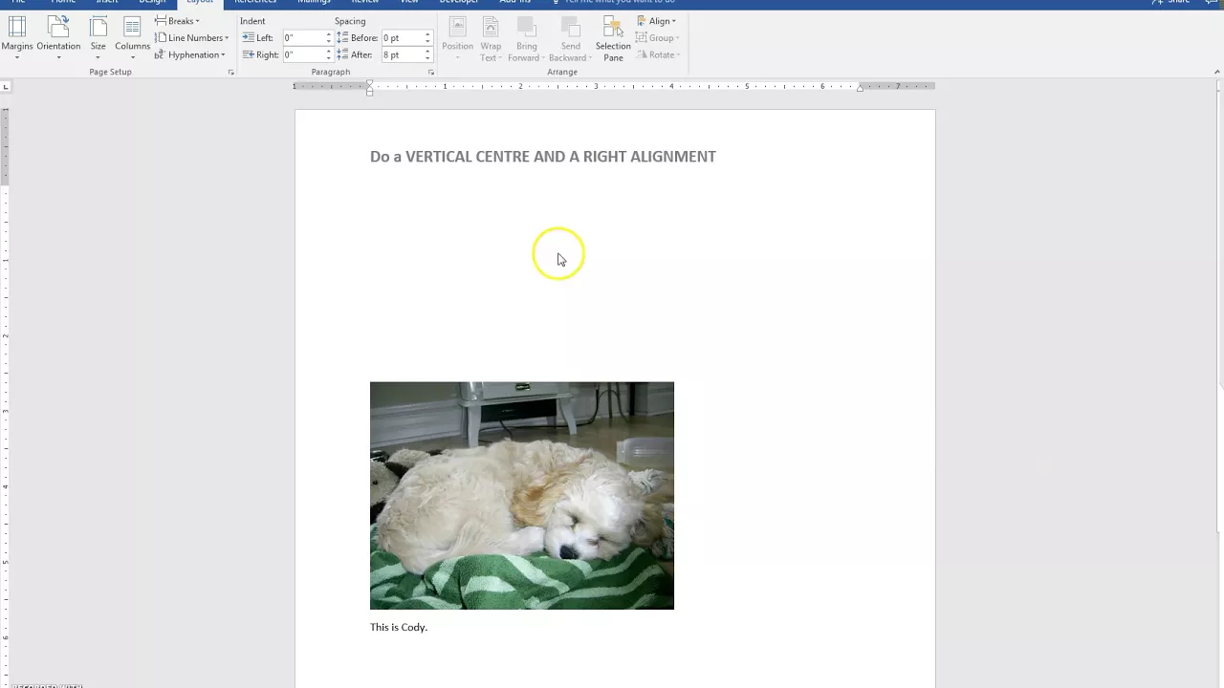Click the Wrap Text button
The image size is (1224, 688).
(x=491, y=38)
